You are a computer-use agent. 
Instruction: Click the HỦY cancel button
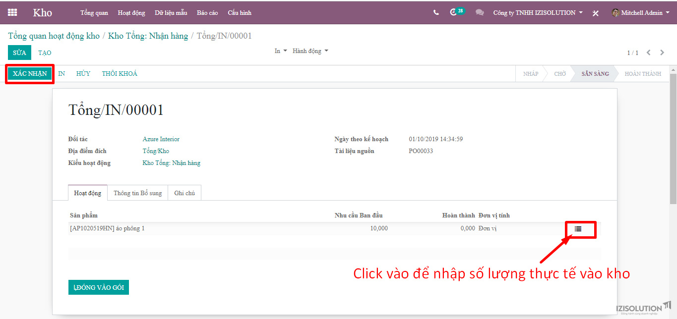[x=83, y=73]
